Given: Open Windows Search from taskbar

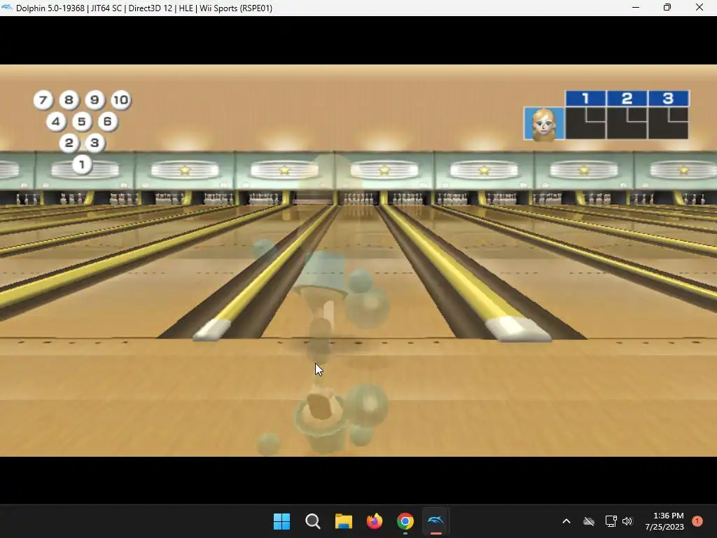Looking at the screenshot, I should point(313,521).
